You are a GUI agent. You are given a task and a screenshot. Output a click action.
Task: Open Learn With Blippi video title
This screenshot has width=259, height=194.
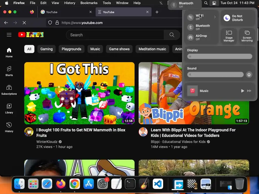click(x=193, y=133)
